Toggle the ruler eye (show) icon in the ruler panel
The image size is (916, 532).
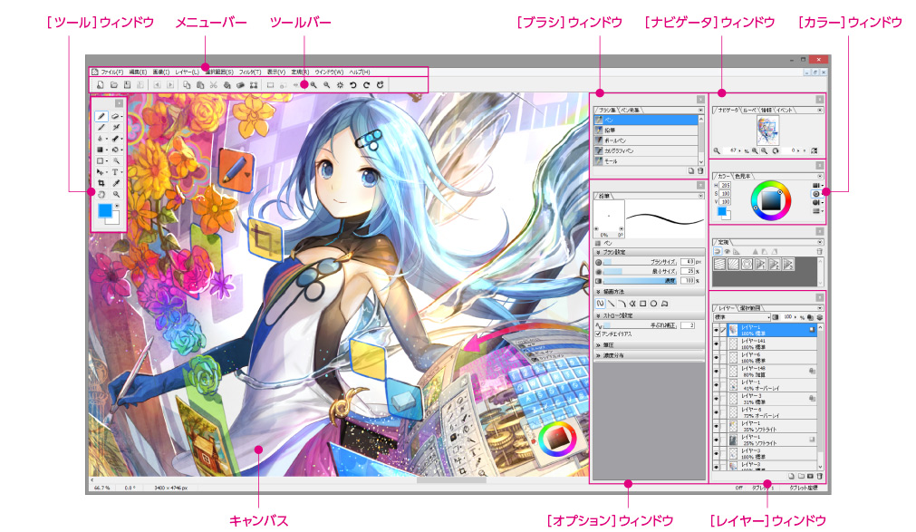click(728, 251)
